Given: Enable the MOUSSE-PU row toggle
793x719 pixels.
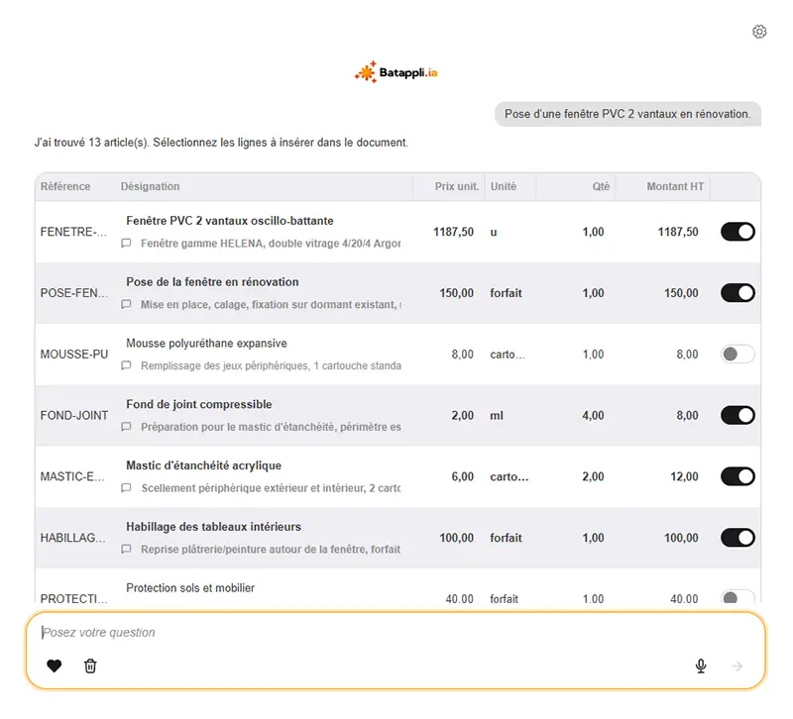Looking at the screenshot, I should (x=737, y=355).
